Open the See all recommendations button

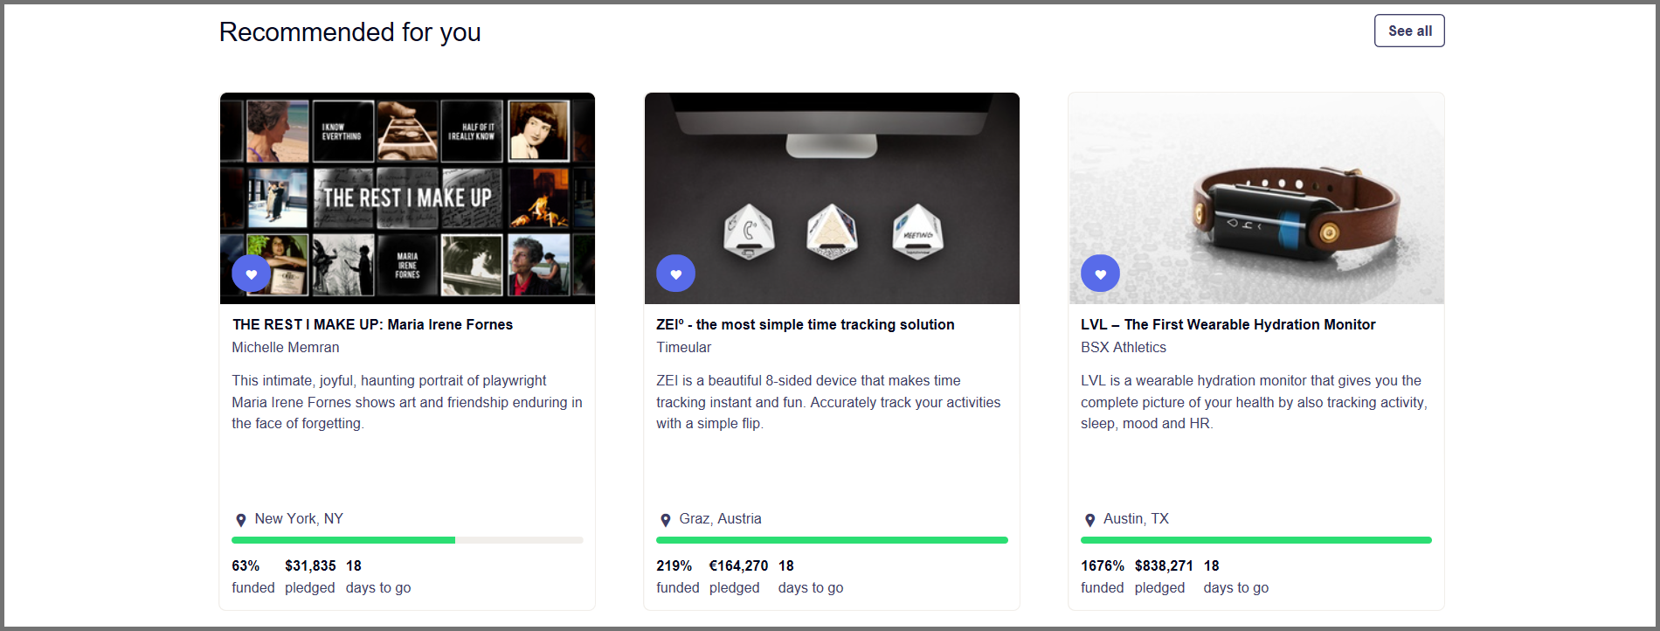click(x=1409, y=31)
